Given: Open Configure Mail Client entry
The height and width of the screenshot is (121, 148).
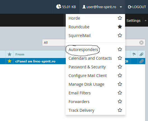Looking at the screenshot, I should (x=88, y=76).
